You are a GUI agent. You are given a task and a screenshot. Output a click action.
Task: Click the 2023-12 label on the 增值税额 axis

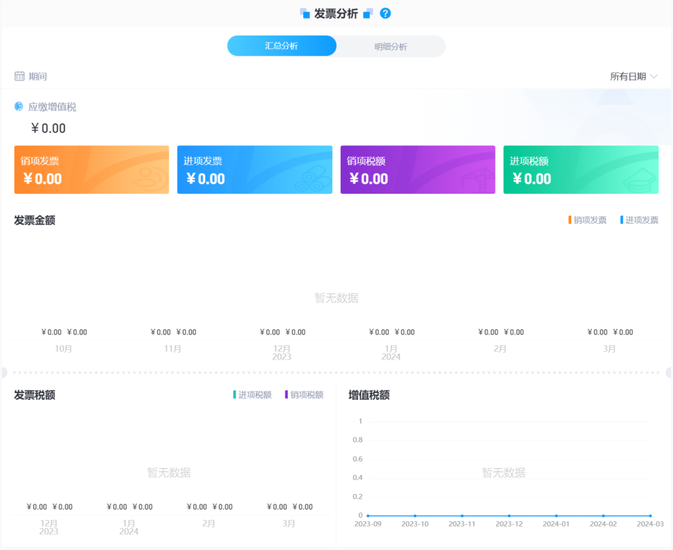point(509,523)
